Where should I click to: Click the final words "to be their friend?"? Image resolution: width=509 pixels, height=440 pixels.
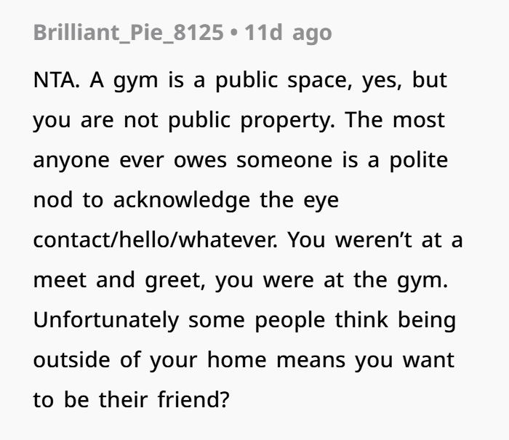[x=132, y=400]
